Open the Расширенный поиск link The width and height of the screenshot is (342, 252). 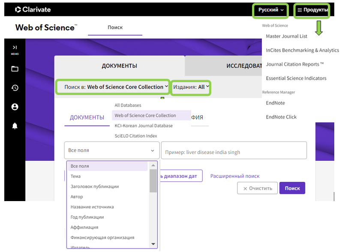tap(235, 176)
